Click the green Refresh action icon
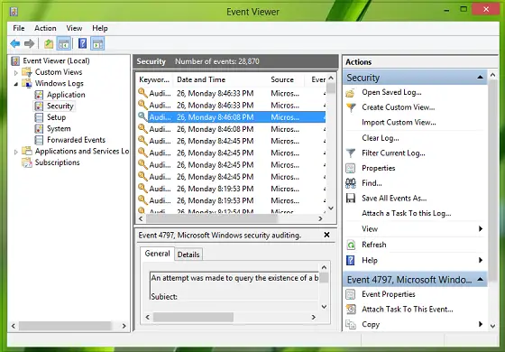This screenshot has width=505, height=352. click(351, 245)
